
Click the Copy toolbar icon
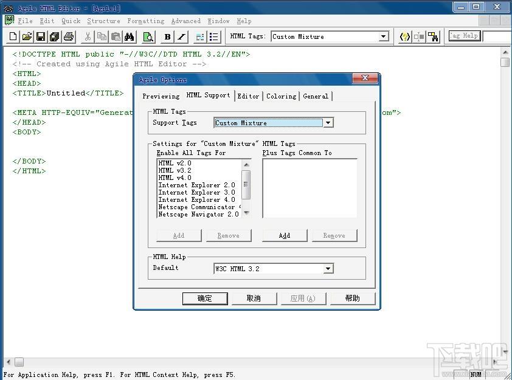click(102, 36)
